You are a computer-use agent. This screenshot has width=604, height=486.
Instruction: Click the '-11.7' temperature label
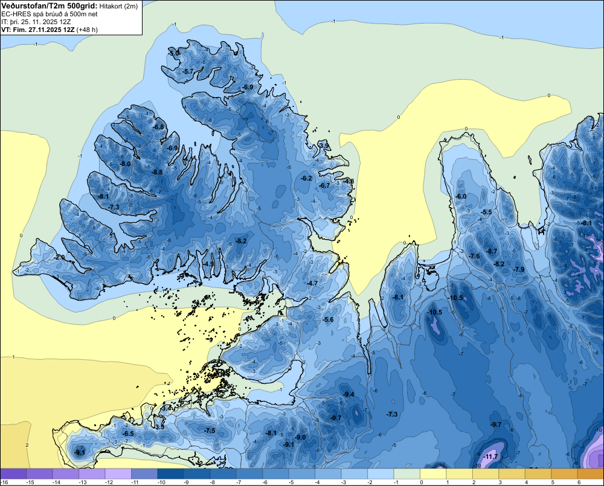tap(490, 457)
